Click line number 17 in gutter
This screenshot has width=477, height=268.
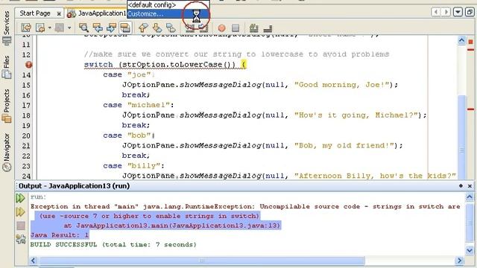[27, 106]
